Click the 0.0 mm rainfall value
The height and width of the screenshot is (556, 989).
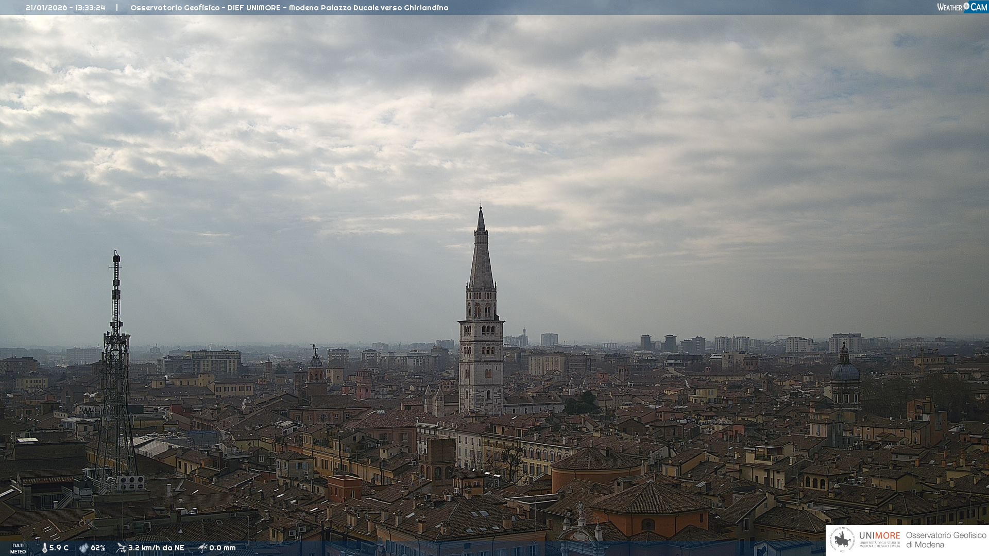[x=223, y=548]
